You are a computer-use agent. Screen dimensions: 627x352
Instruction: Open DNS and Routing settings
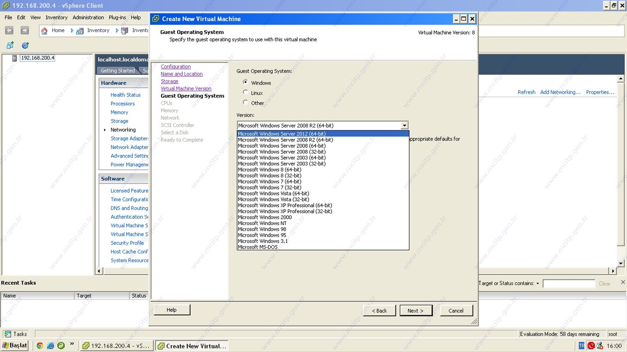click(x=129, y=208)
